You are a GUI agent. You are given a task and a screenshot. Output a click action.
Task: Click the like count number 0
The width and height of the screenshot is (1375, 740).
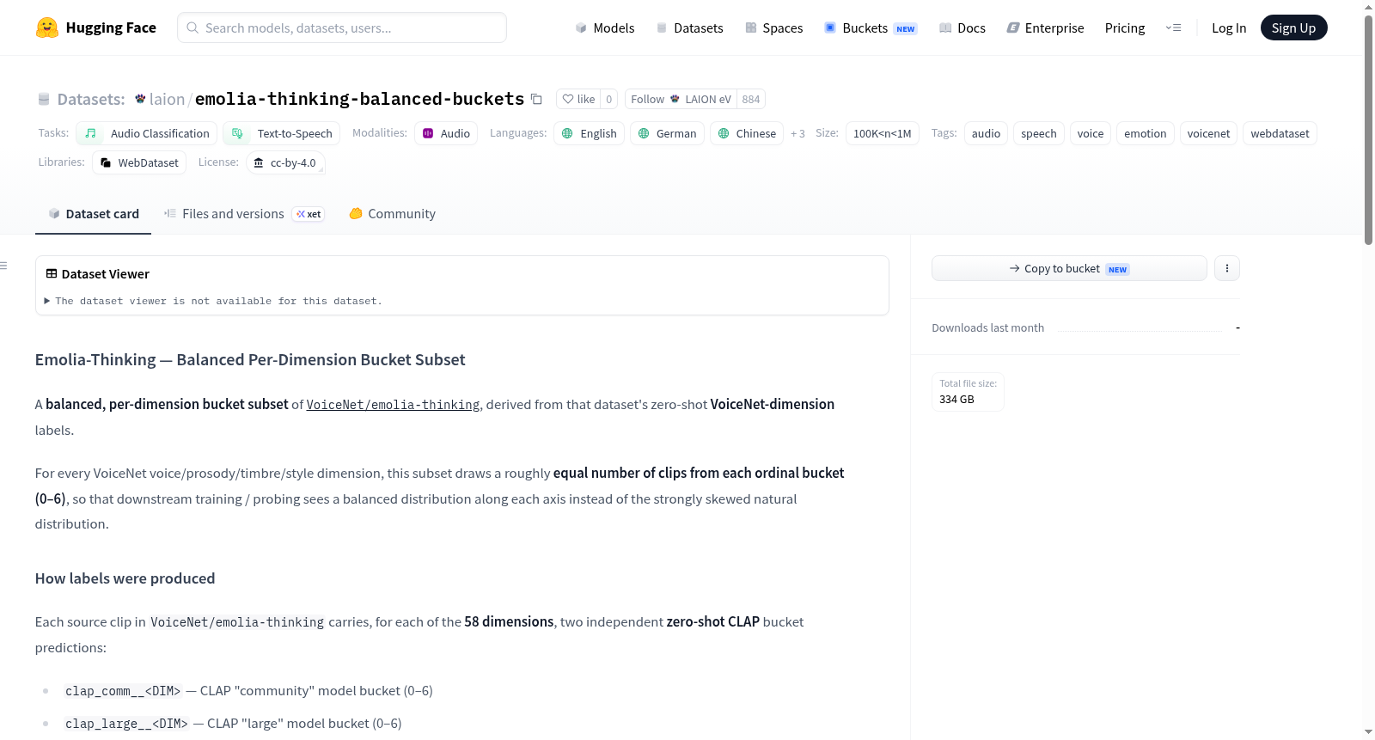(x=608, y=99)
